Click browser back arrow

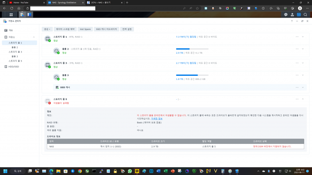(x=5, y=8)
